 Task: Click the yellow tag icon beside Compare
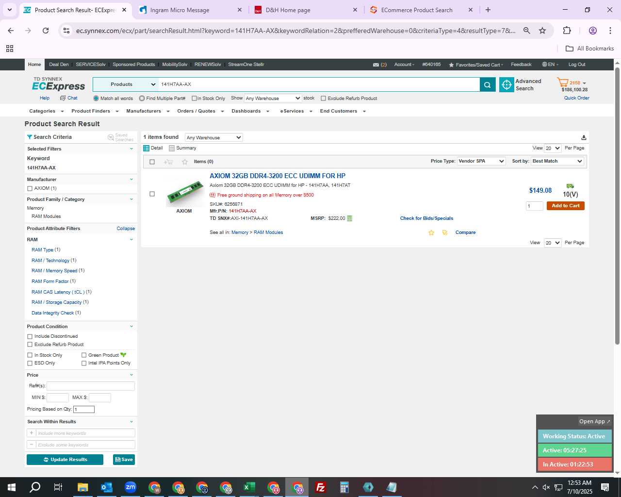(x=445, y=232)
